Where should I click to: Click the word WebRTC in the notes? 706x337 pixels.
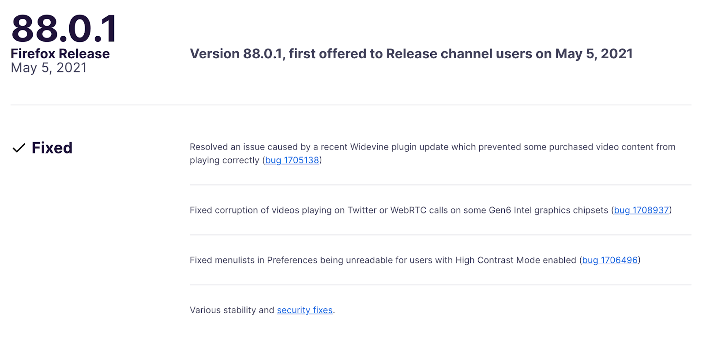click(x=408, y=210)
